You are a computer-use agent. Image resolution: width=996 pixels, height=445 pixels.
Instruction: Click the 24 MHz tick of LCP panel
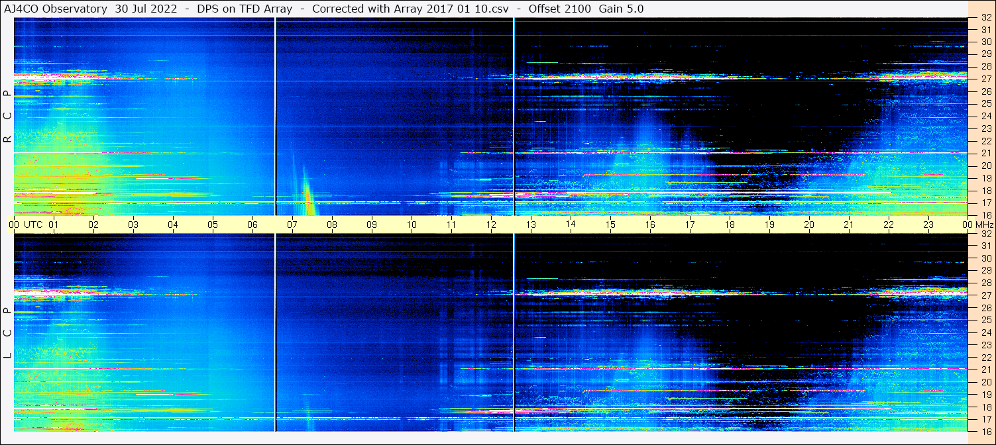985,333
